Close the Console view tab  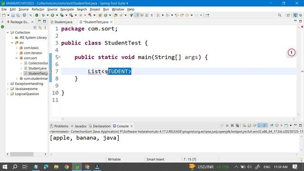tap(132, 126)
